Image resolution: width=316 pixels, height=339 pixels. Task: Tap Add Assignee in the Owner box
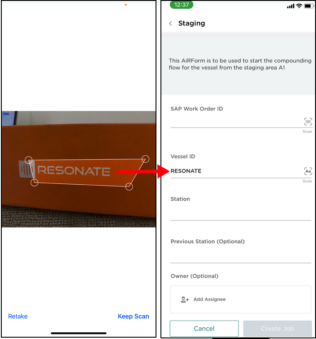click(x=241, y=300)
